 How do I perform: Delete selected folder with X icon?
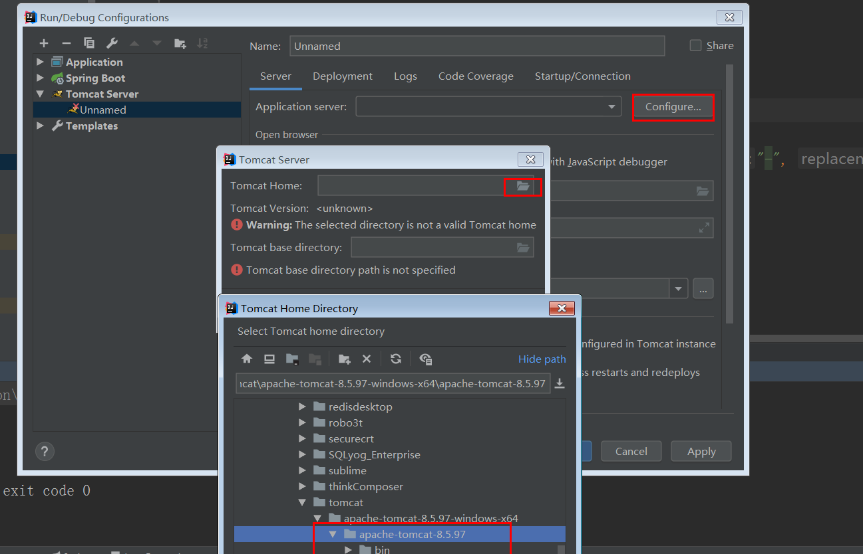click(x=367, y=359)
